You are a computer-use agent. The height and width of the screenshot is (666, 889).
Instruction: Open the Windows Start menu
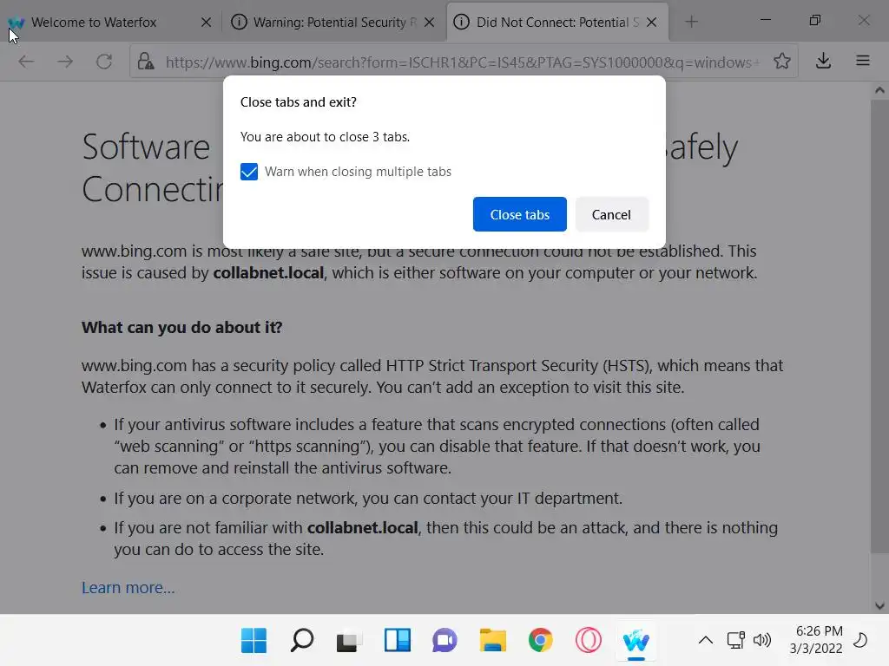pos(254,641)
